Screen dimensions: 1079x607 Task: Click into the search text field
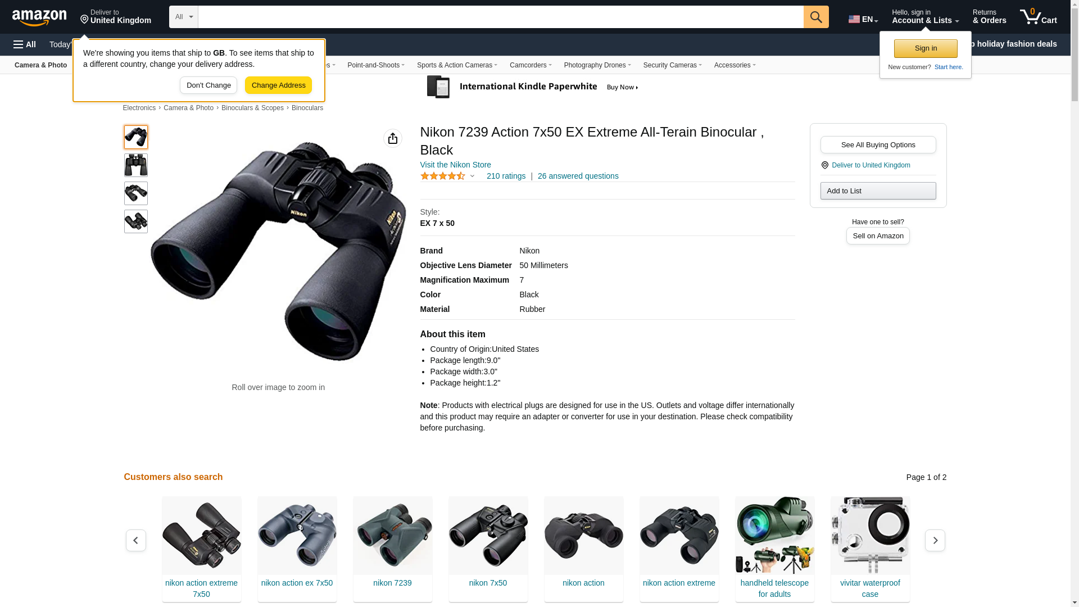[x=501, y=17]
